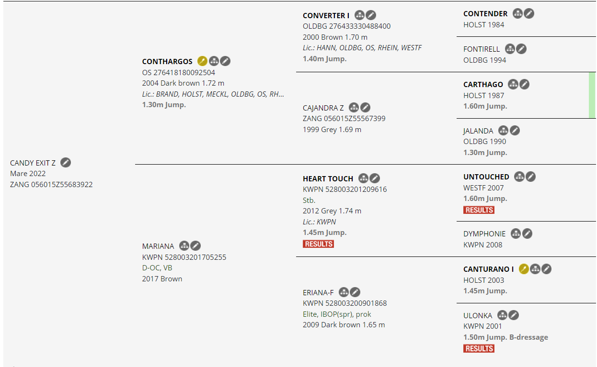597x367 pixels.
Task: Open pedigree tree icon for CONVERTER I
Action: point(359,16)
